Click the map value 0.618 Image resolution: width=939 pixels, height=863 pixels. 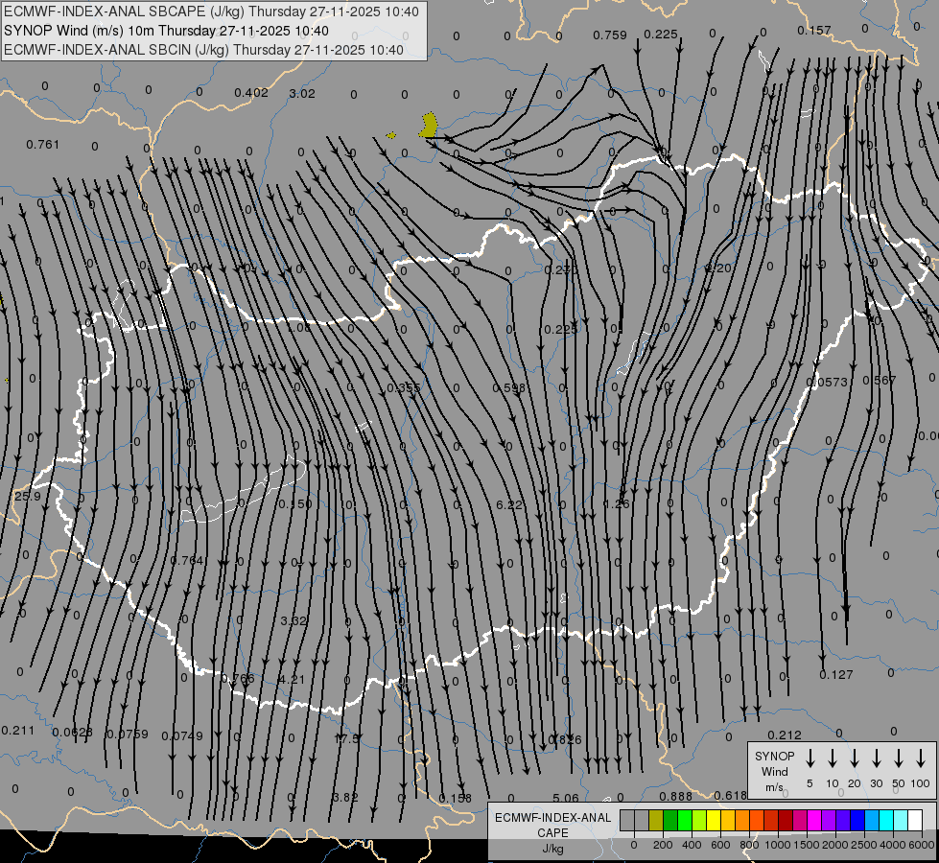coord(730,796)
